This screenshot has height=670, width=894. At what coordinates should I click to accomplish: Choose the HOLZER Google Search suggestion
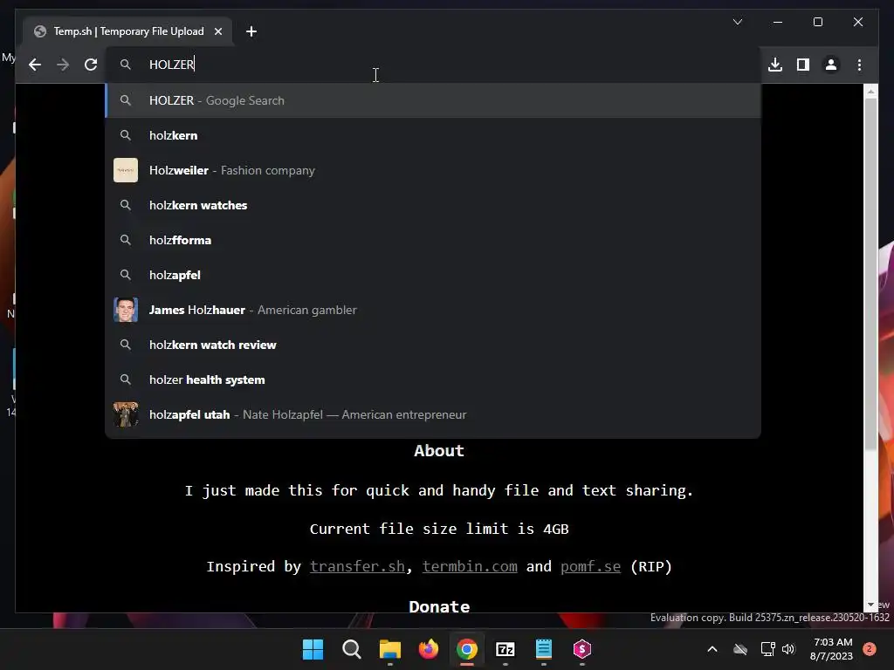tap(433, 101)
